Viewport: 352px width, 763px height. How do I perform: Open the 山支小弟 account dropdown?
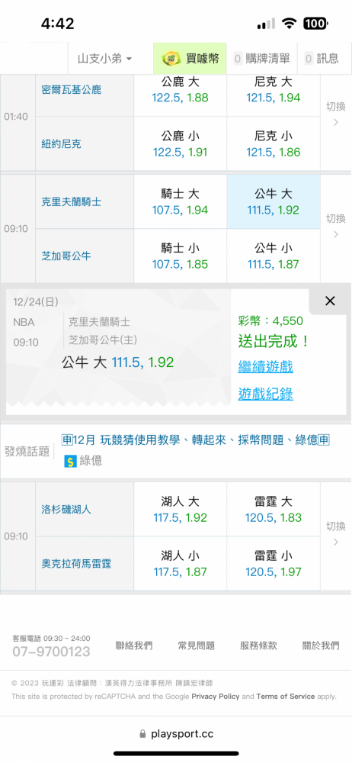tap(104, 59)
